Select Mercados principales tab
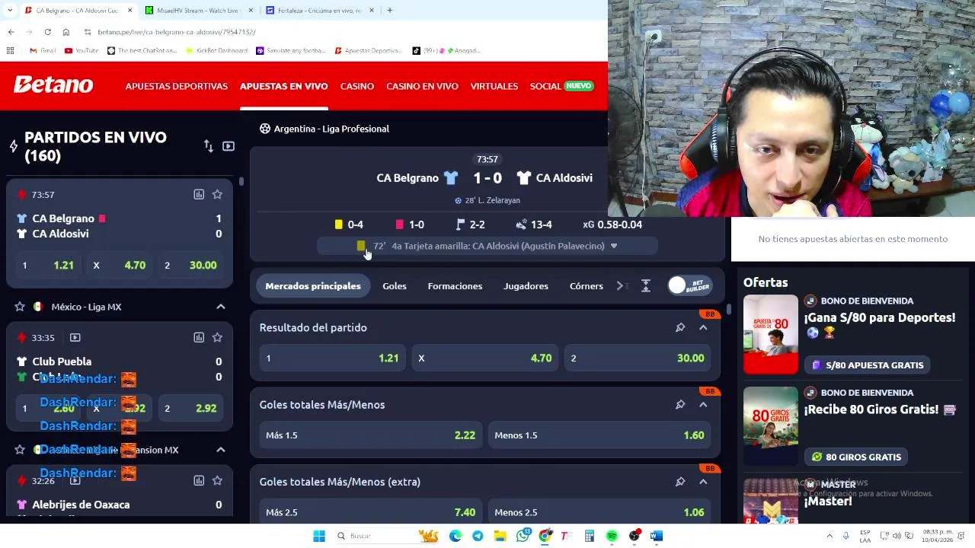Image resolution: width=975 pixels, height=548 pixels. [x=313, y=286]
